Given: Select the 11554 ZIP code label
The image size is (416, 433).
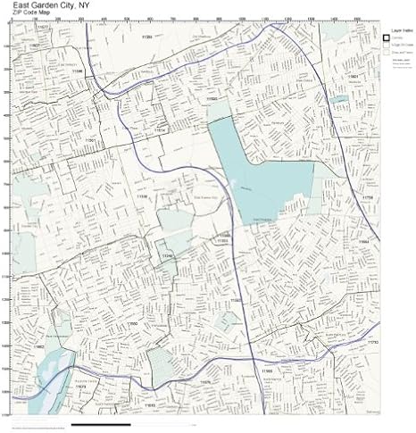Looking at the screenshot, I should coord(363,242).
